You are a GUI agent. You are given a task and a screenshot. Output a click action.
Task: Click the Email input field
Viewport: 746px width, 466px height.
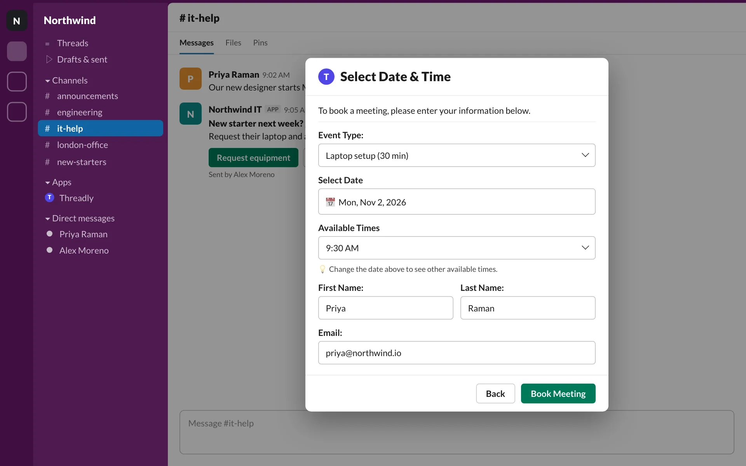pos(457,353)
